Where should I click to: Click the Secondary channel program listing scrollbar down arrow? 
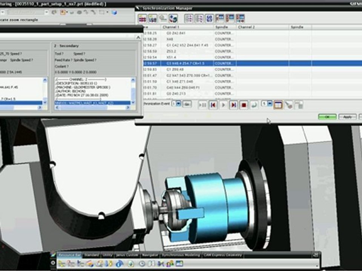(133, 102)
